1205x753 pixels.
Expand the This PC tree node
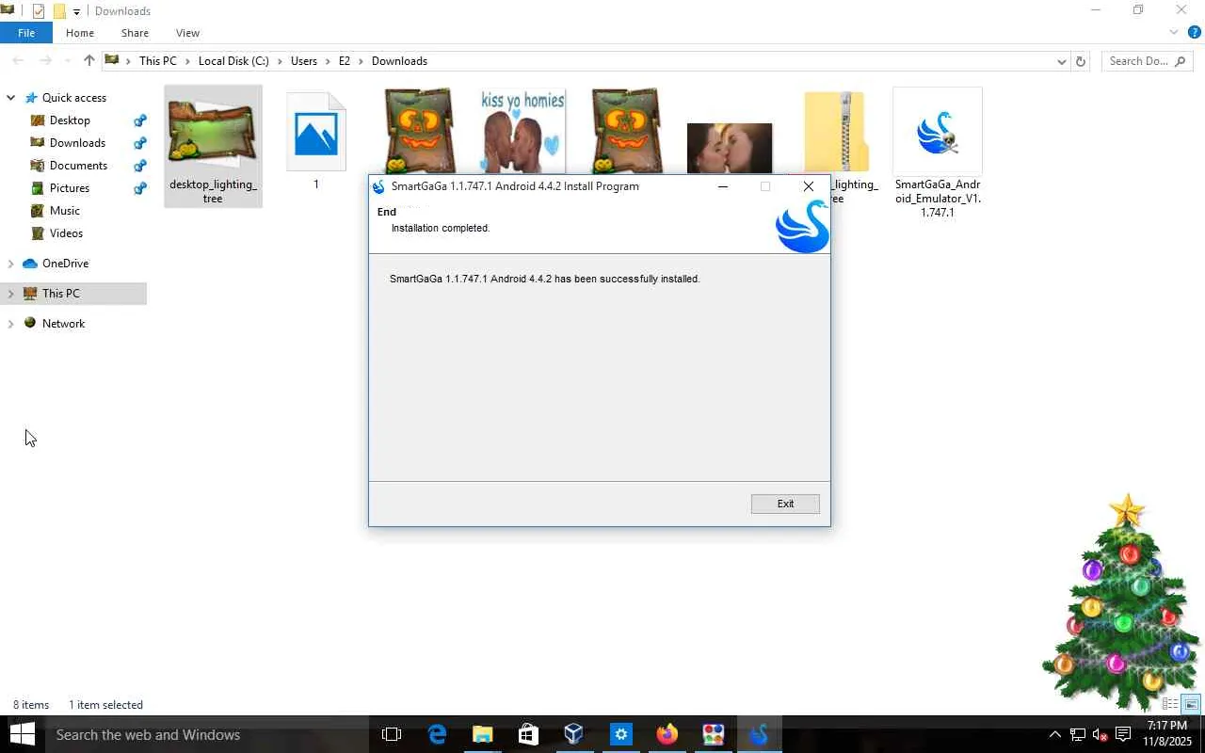11,294
